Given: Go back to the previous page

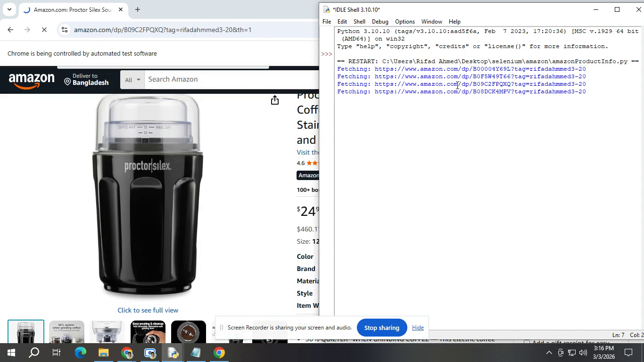Looking at the screenshot, I should pyautogui.click(x=10, y=30).
